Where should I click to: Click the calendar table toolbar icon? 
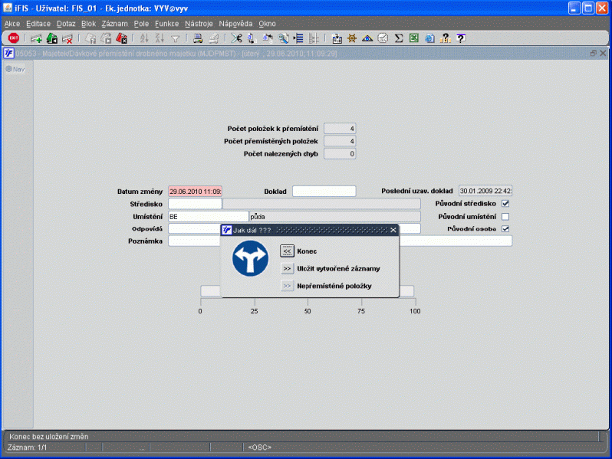[337, 38]
